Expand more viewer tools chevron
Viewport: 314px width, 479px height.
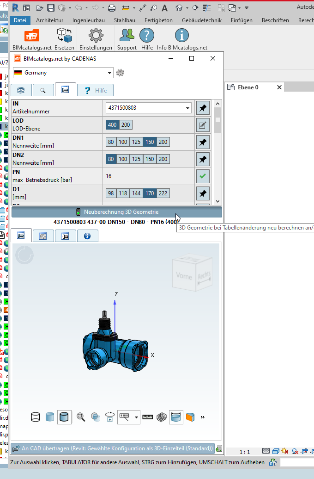(x=203, y=417)
